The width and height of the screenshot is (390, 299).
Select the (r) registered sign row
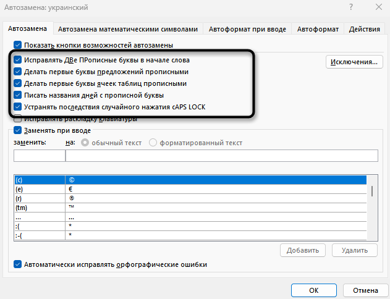pyautogui.click(x=190, y=198)
